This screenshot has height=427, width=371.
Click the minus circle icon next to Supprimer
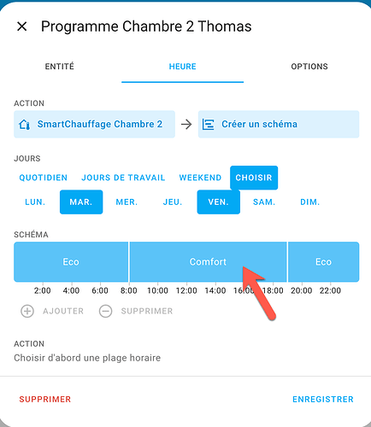coord(105,311)
